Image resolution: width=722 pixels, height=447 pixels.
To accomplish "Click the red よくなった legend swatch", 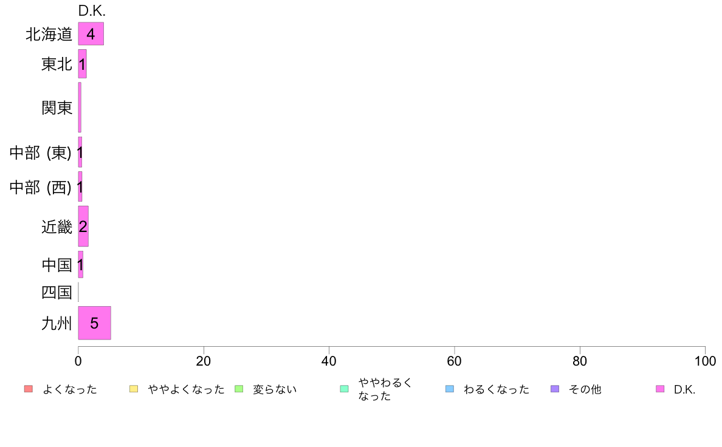I will pos(29,389).
